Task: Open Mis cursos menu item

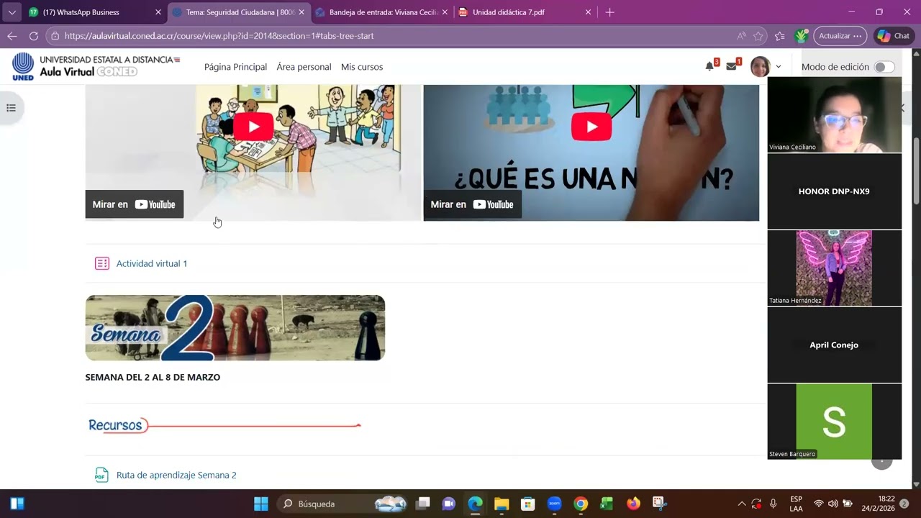Action: [362, 67]
